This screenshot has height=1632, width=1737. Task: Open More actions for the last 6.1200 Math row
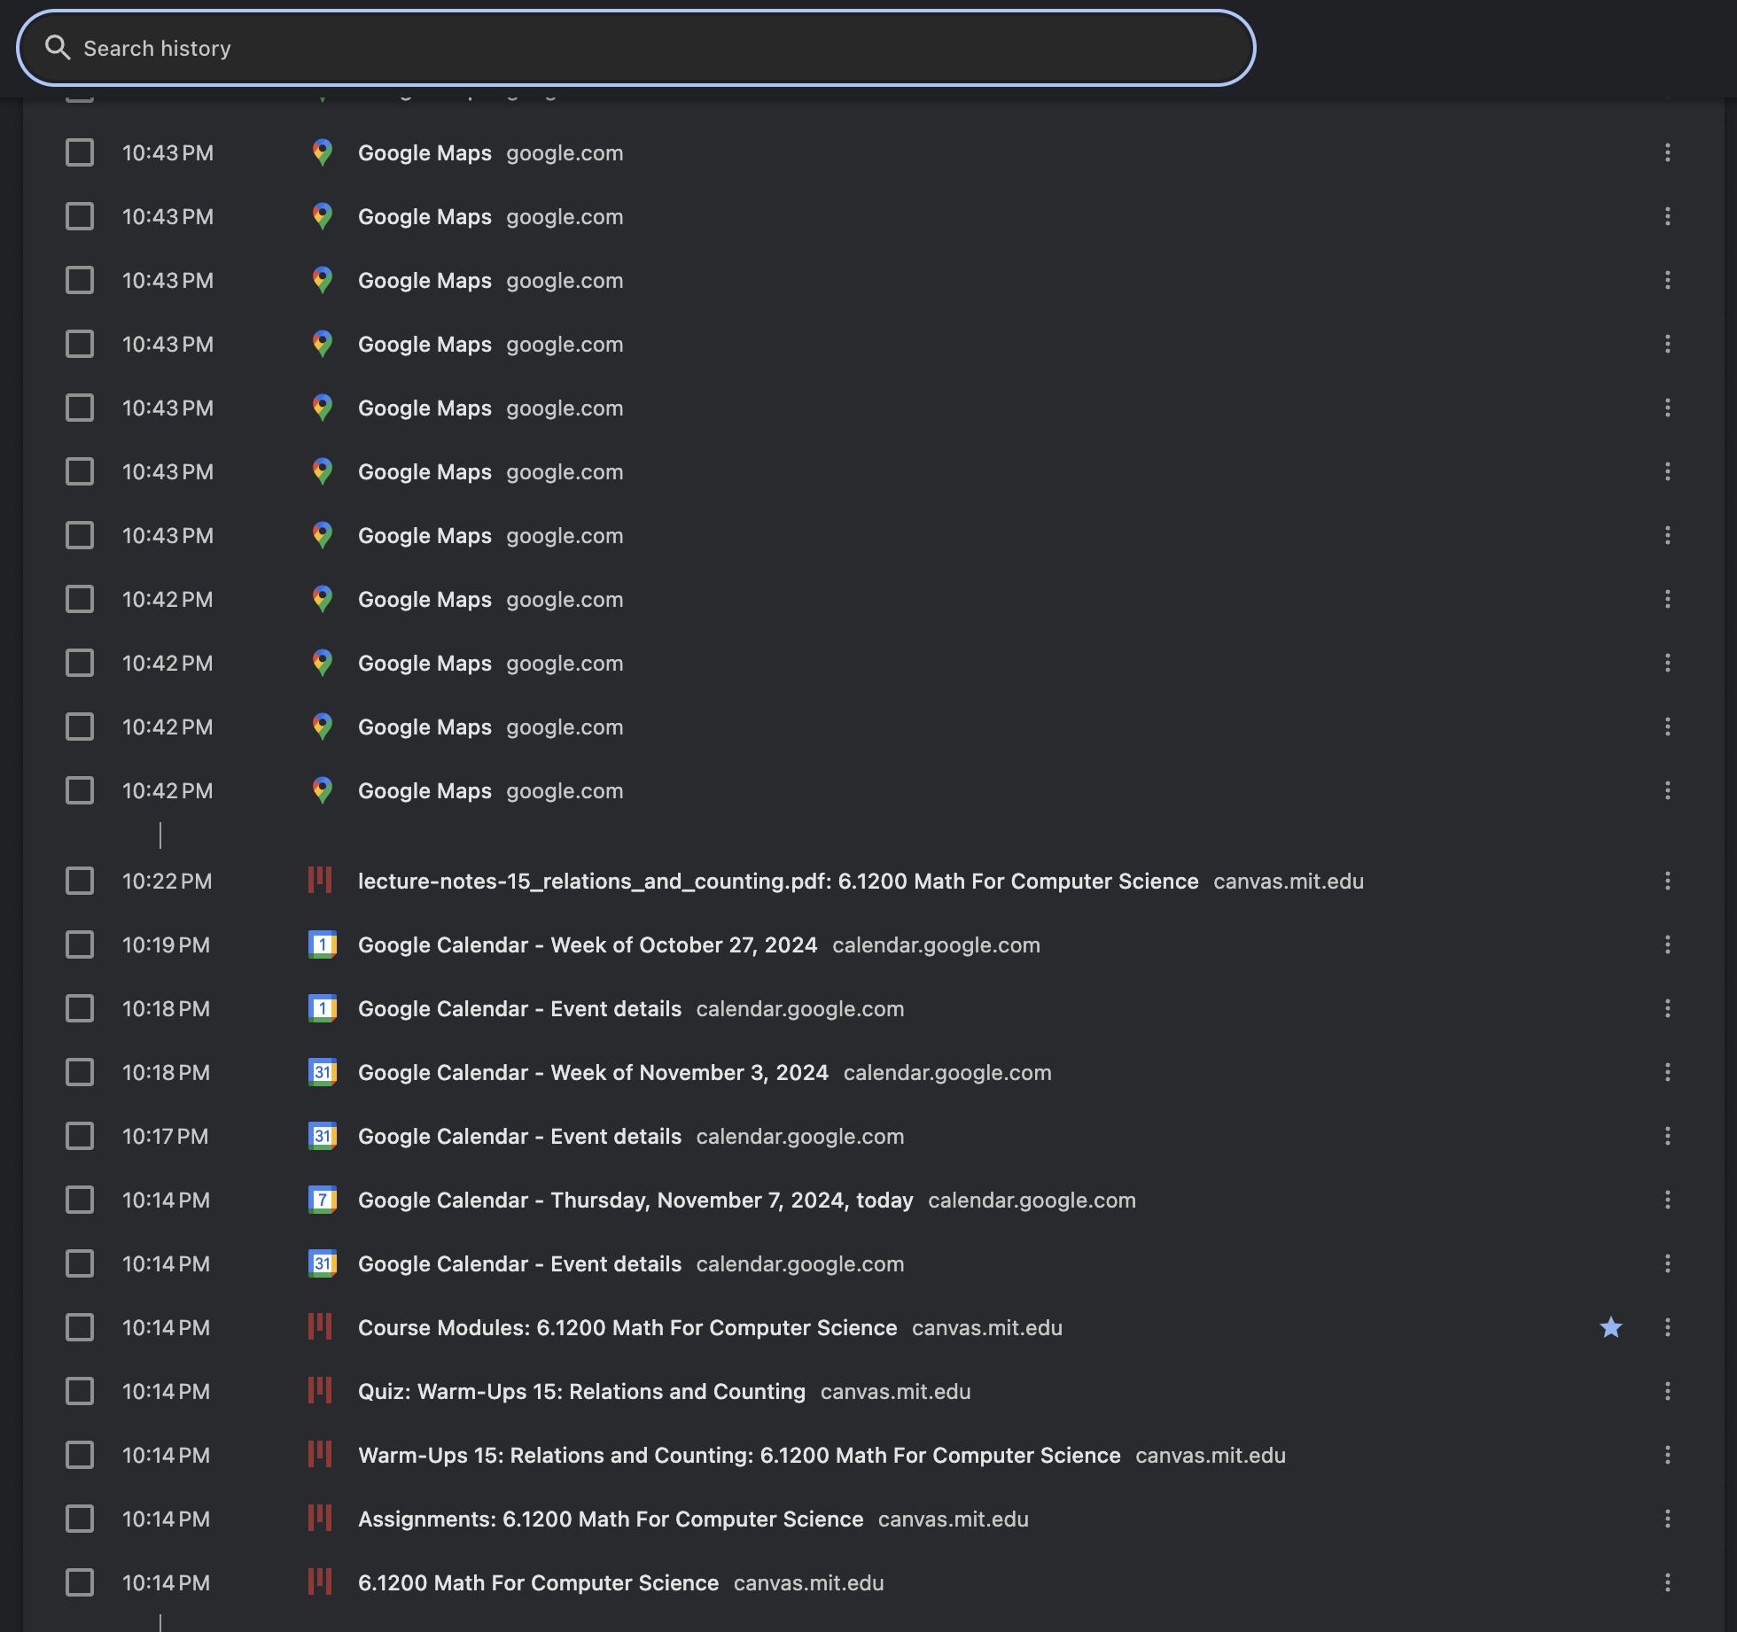pyautogui.click(x=1668, y=1582)
